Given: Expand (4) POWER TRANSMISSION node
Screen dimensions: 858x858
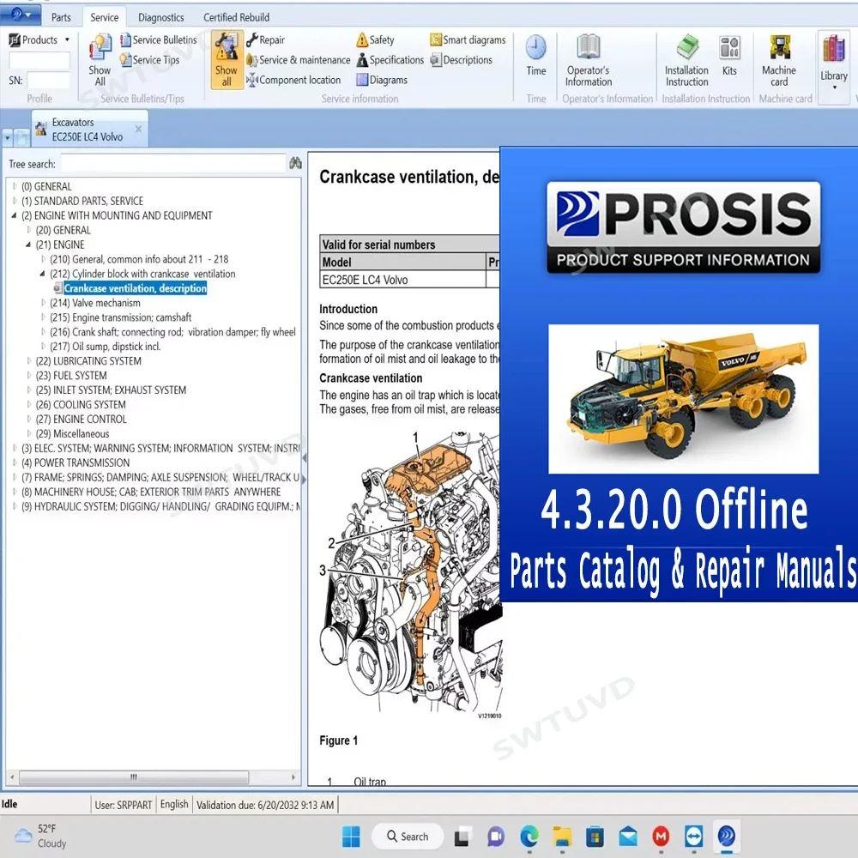Looking at the screenshot, I should pos(15,463).
